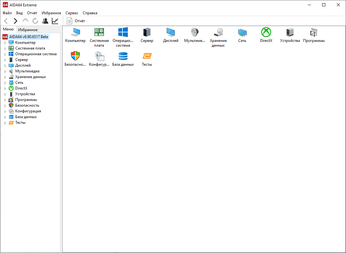
Task: Click the user profile toolbar icon
Action: (x=45, y=21)
